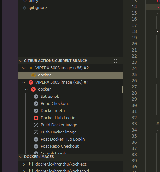Click the success check icon beside Set up job
Image resolution: width=160 pixels, height=172 pixels.
36,97
